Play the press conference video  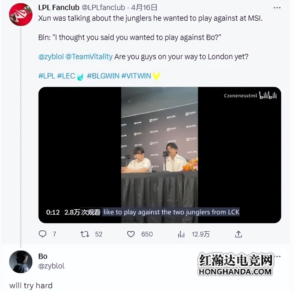point(160,155)
